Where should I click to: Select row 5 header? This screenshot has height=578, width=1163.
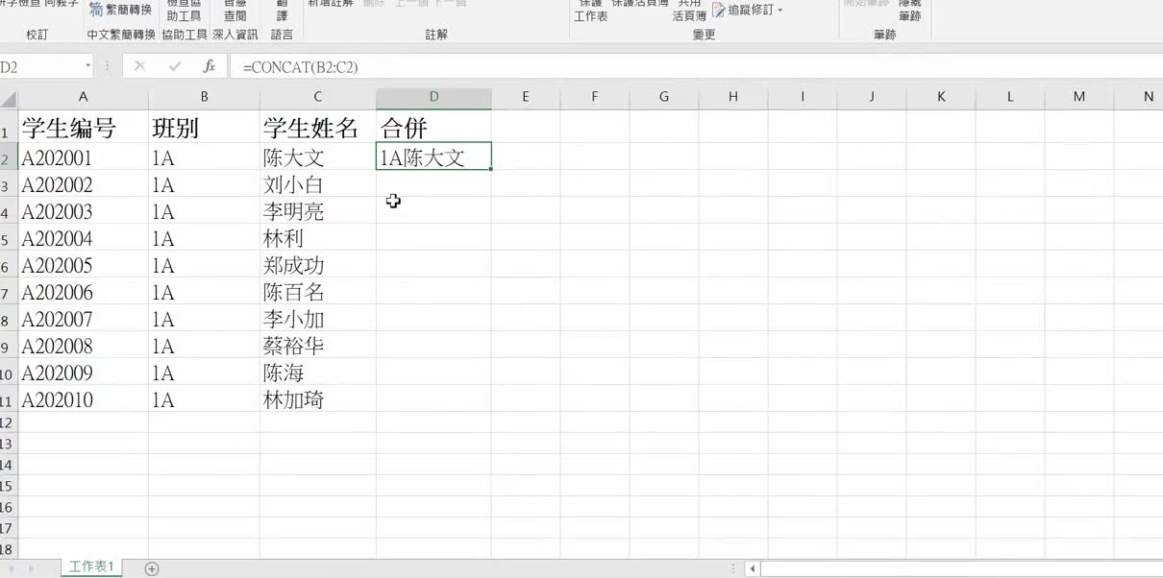pos(7,239)
